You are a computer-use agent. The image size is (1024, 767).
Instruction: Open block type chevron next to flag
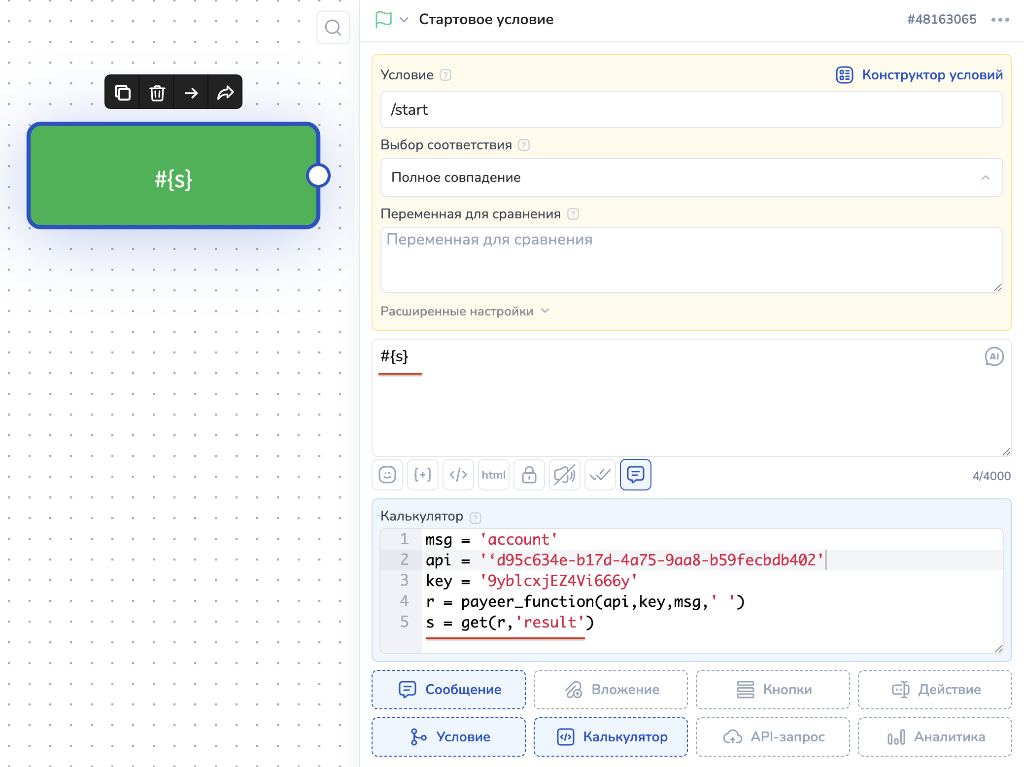click(404, 20)
